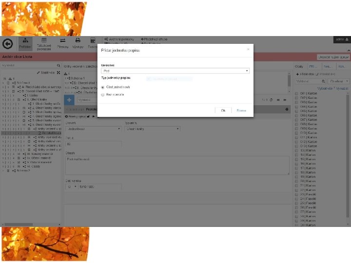Open the Umístění dropdown in the dialog
The height and width of the screenshot is (263, 351).
point(175,71)
